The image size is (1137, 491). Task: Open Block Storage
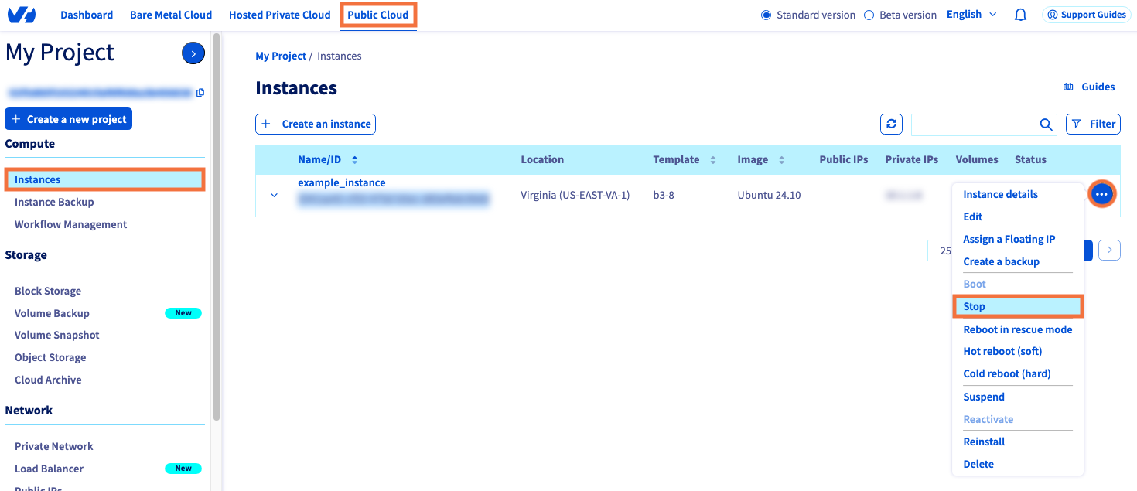(48, 291)
